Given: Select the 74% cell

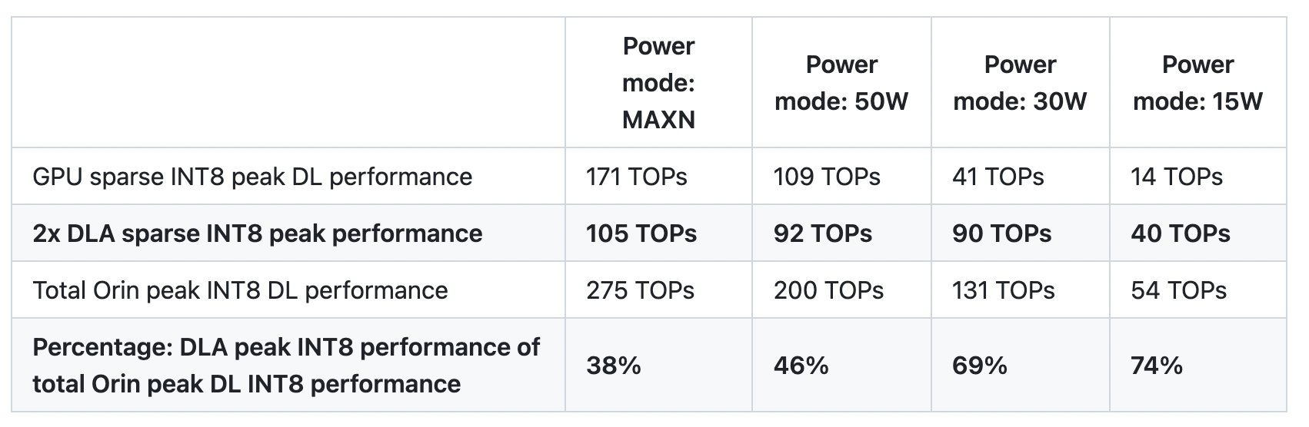Looking at the screenshot, I should (x=1157, y=366).
